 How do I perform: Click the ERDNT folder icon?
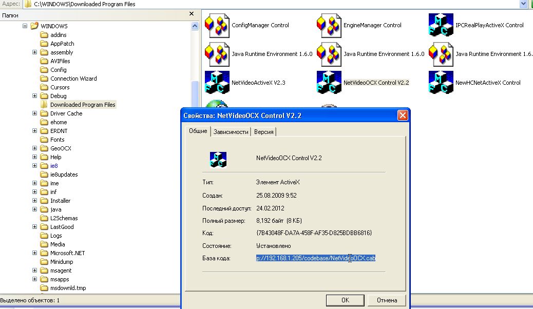44,131
